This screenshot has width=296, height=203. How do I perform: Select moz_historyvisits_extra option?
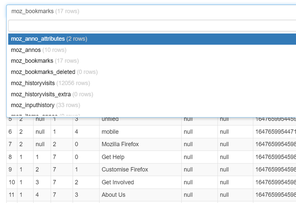[x=152, y=95]
